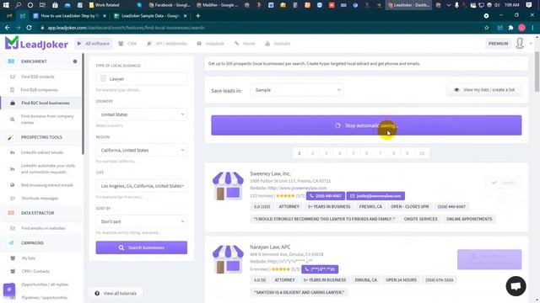Open Windows taskbar search
540x303 pixels.
(x=19, y=5)
